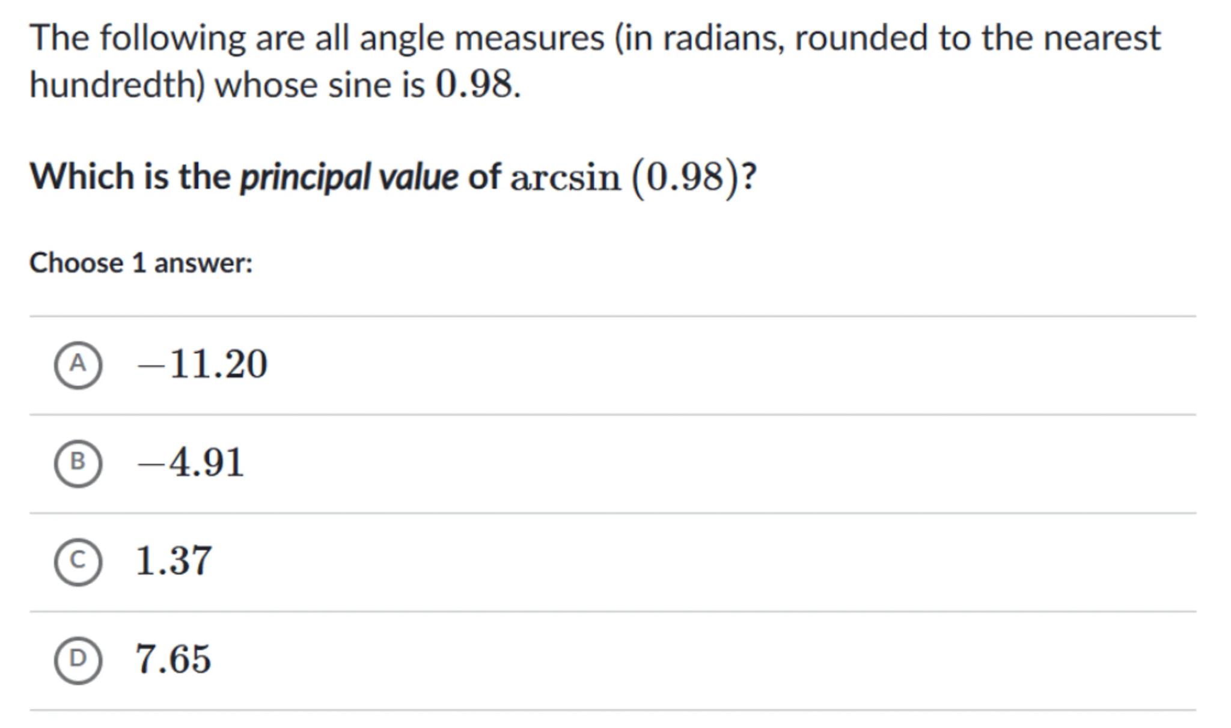
Task: Click the "Choose 1 answer:" label
Action: point(141,263)
